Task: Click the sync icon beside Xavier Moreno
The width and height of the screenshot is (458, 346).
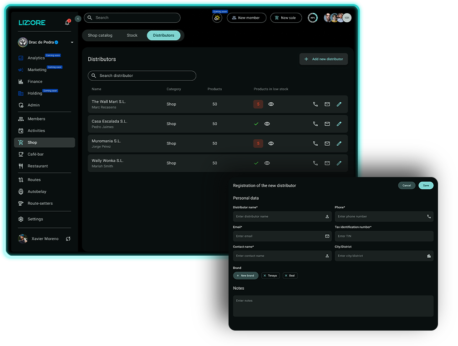Action: pos(68,239)
